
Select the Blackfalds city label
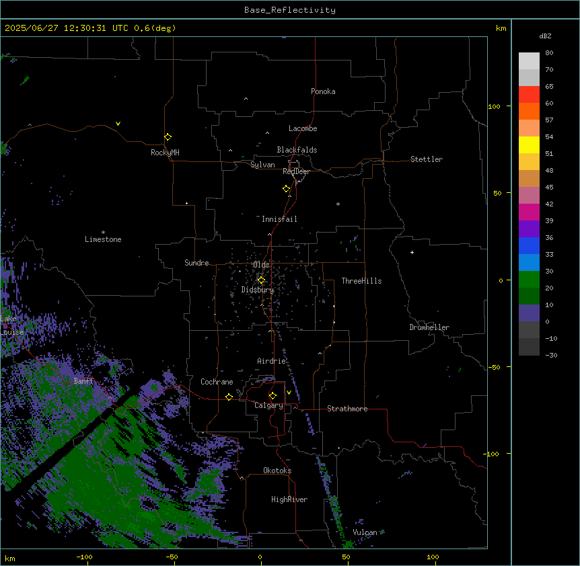point(297,150)
